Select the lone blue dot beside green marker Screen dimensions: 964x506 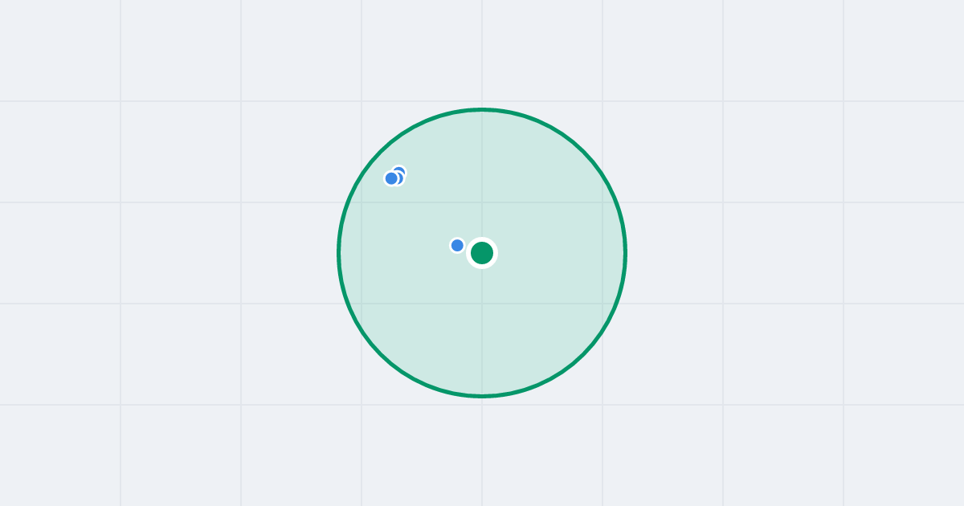pos(457,245)
